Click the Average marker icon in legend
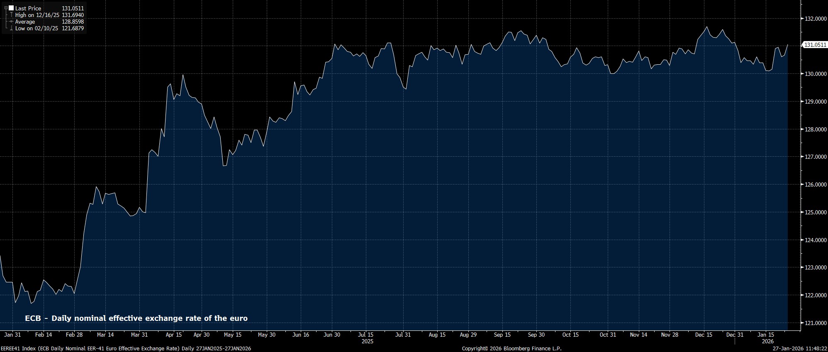This screenshot has height=352, width=828. (x=11, y=22)
